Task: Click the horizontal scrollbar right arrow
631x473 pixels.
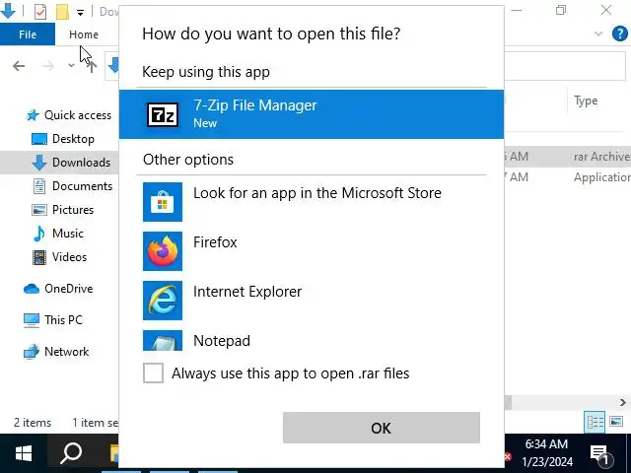Action: [x=623, y=402]
